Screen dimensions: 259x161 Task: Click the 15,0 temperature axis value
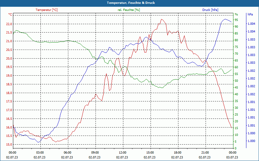(x=9, y=145)
